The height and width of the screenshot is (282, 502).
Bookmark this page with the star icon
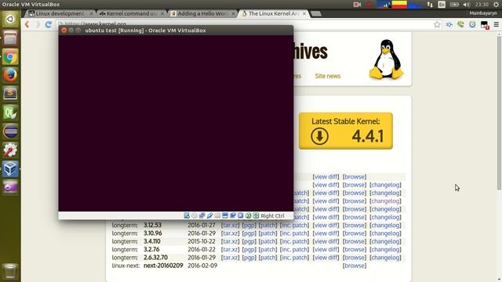coord(437,24)
